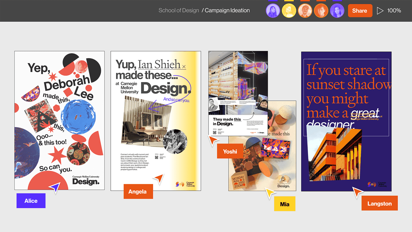
Task: Click the 'So can you.' text on Deborah poster
Action: [55, 168]
